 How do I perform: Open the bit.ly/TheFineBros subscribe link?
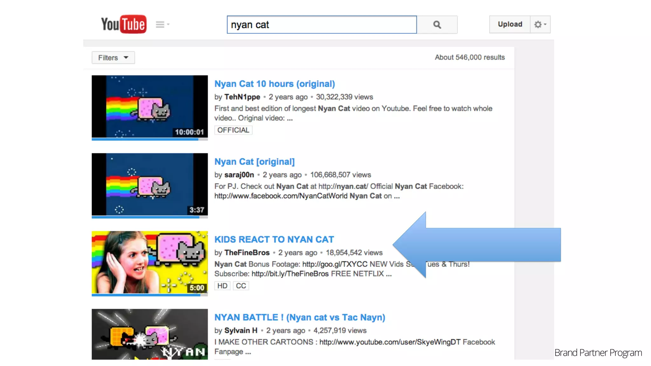290,274
